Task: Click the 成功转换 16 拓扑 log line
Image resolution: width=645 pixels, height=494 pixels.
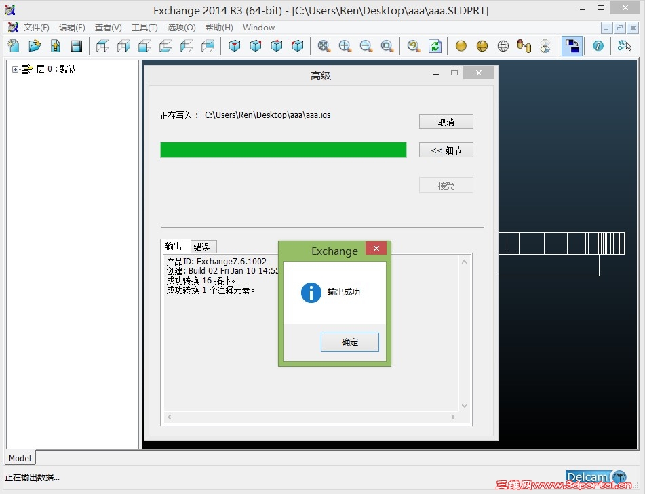Action: 201,281
